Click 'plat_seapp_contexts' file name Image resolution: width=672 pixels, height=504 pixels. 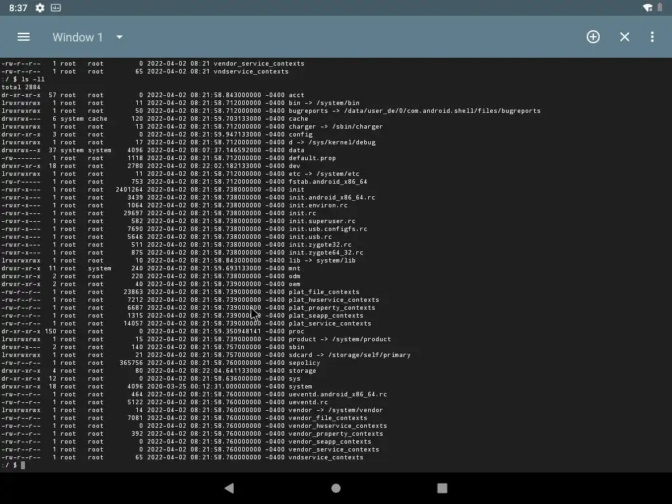click(x=325, y=316)
